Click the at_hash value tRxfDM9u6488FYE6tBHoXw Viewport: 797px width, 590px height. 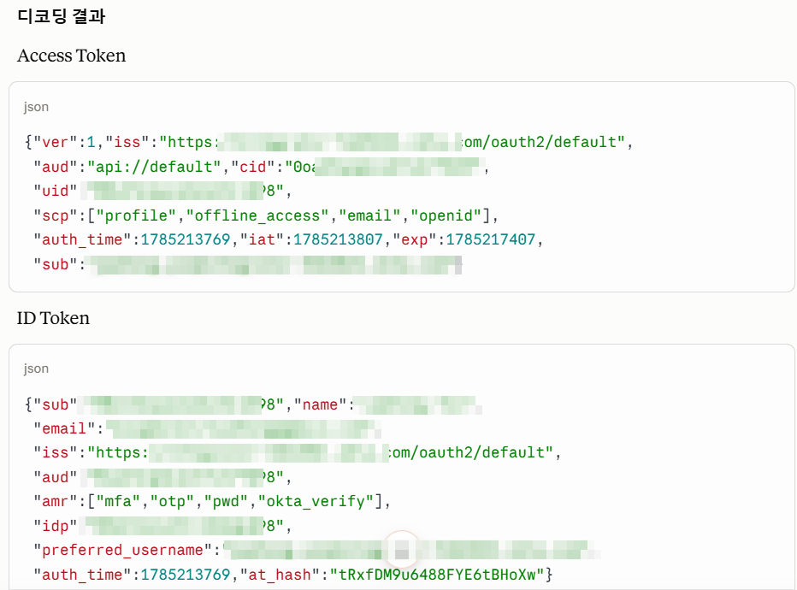[x=437, y=575]
